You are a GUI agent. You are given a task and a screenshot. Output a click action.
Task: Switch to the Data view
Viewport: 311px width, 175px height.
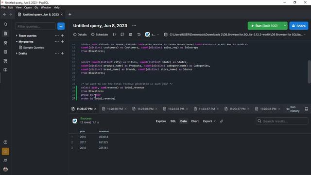183,121
